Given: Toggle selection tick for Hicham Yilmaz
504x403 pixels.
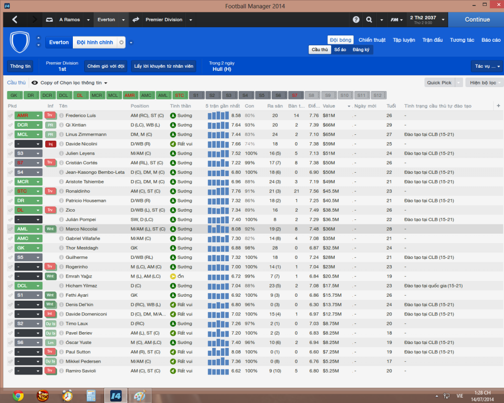Looking at the screenshot, I should coord(10,286).
